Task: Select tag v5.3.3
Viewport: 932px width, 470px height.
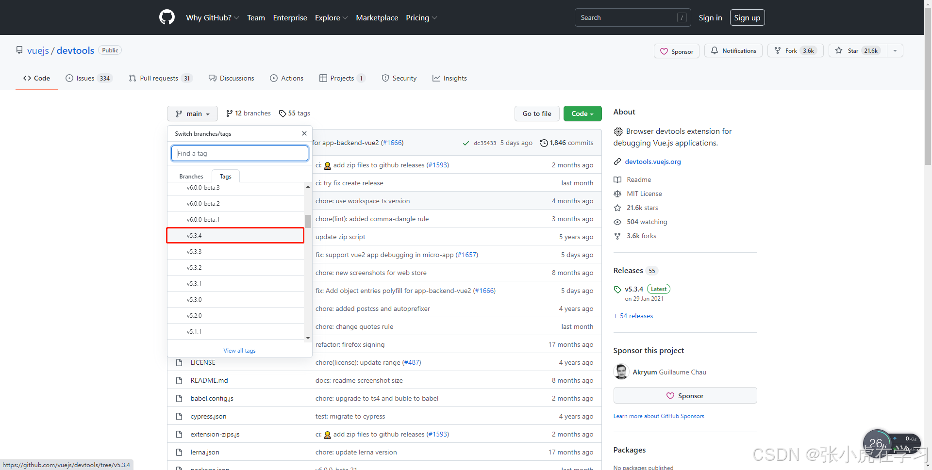Action: [x=236, y=251]
